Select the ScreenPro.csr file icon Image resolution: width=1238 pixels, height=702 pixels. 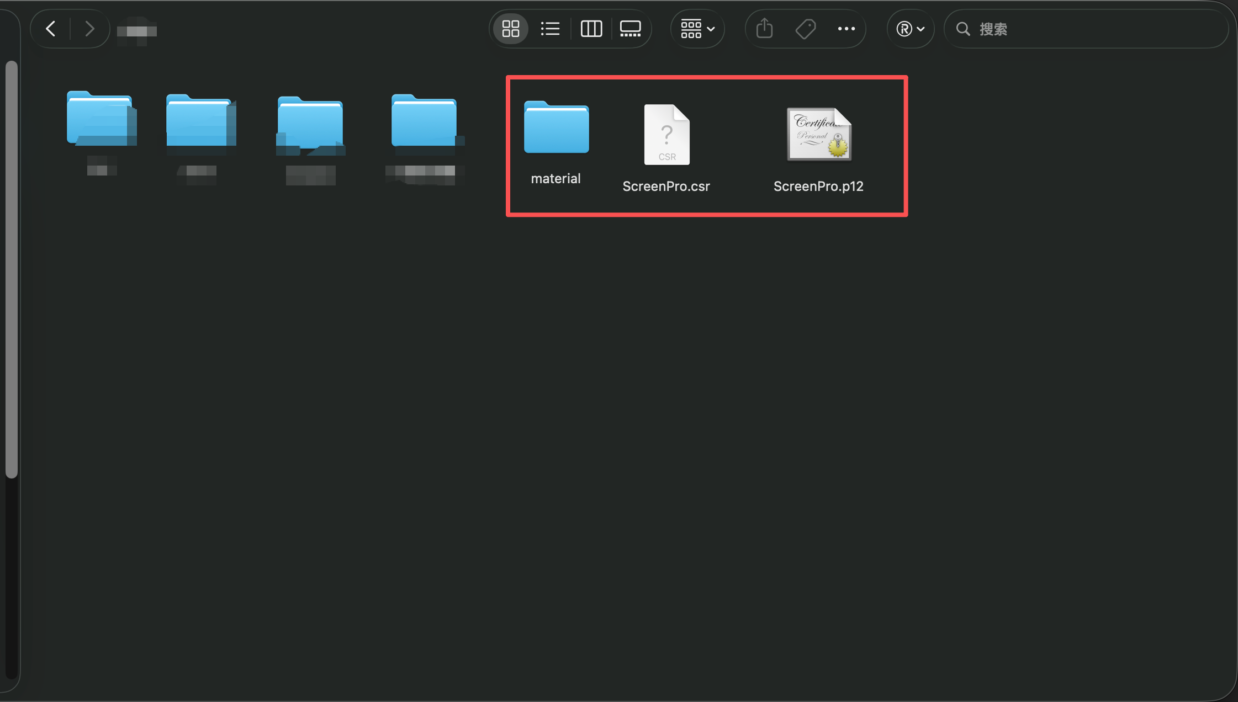coord(667,134)
